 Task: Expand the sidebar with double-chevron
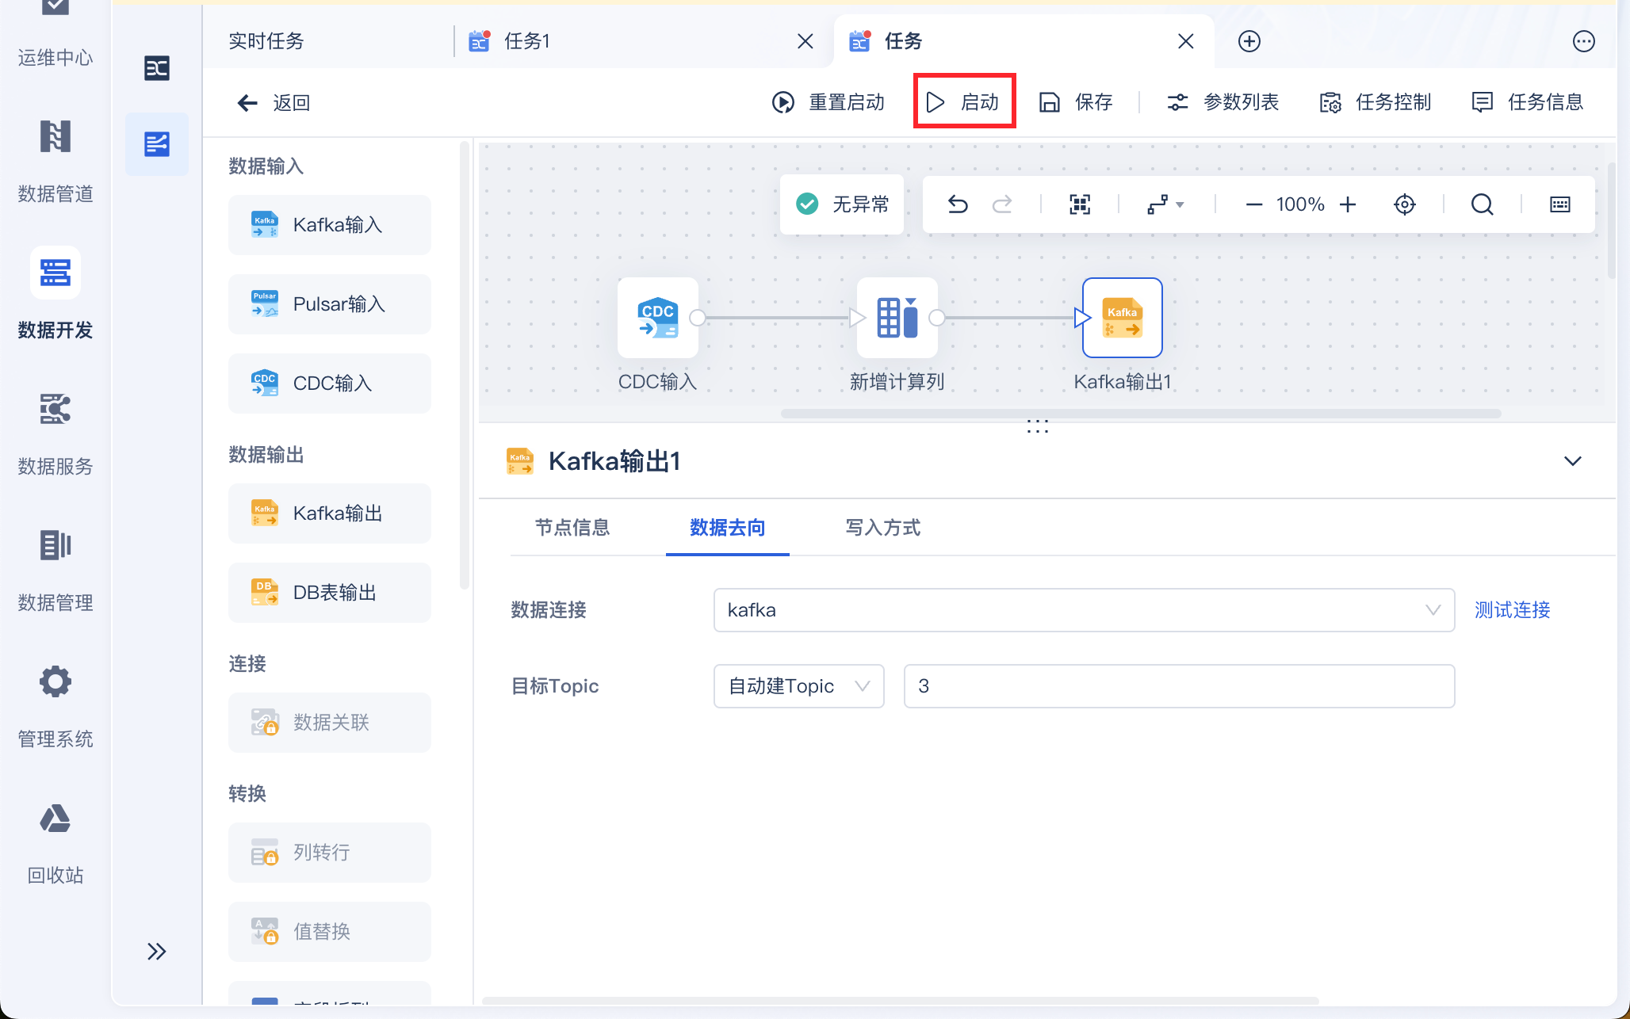pos(156,951)
